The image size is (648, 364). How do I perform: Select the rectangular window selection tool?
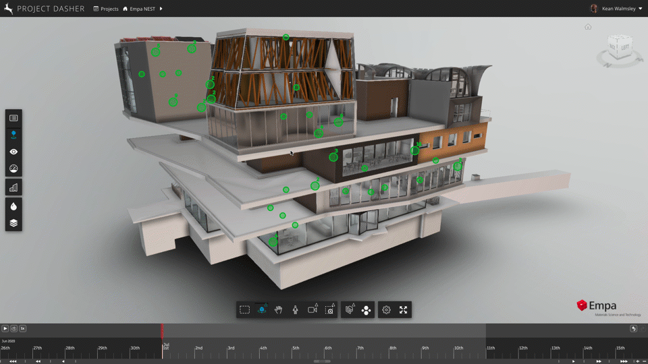(x=244, y=310)
